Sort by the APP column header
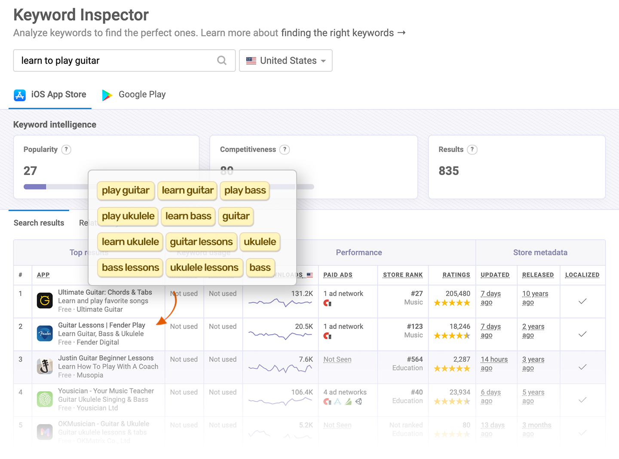Viewport: 619px width, 459px height. tap(43, 275)
